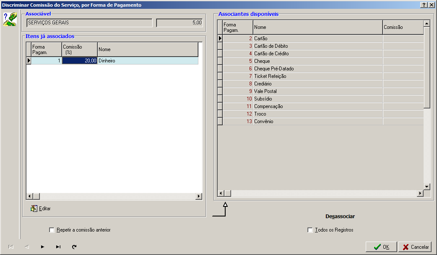437x255 pixels.
Task: Click the help icon at top-left
Action: [x=10, y=19]
